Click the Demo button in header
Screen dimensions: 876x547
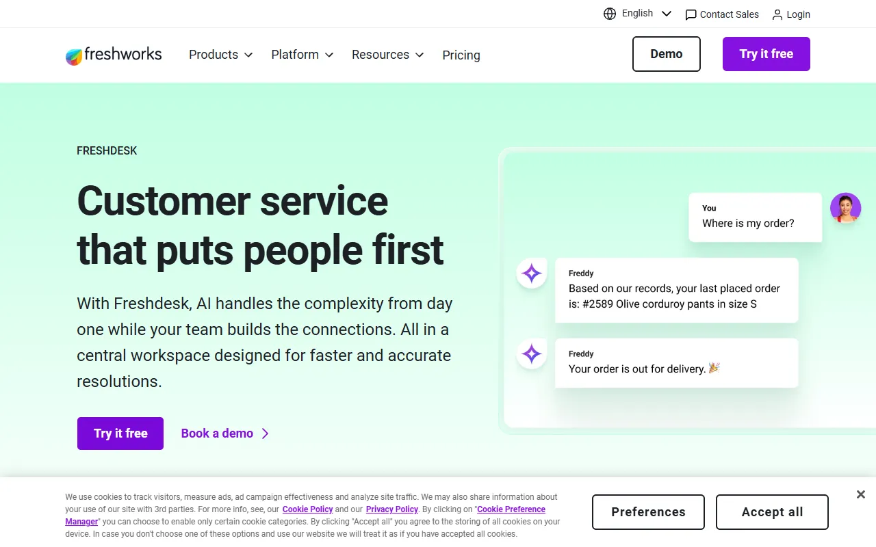point(666,54)
